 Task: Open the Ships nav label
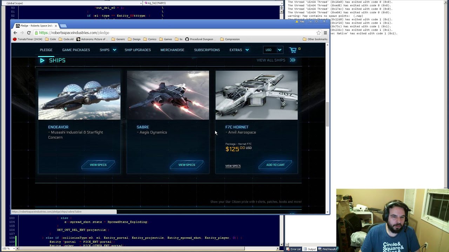click(105, 50)
